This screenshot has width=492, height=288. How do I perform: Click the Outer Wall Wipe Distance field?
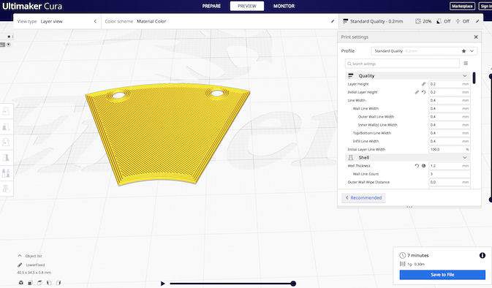pyautogui.click(x=450, y=182)
